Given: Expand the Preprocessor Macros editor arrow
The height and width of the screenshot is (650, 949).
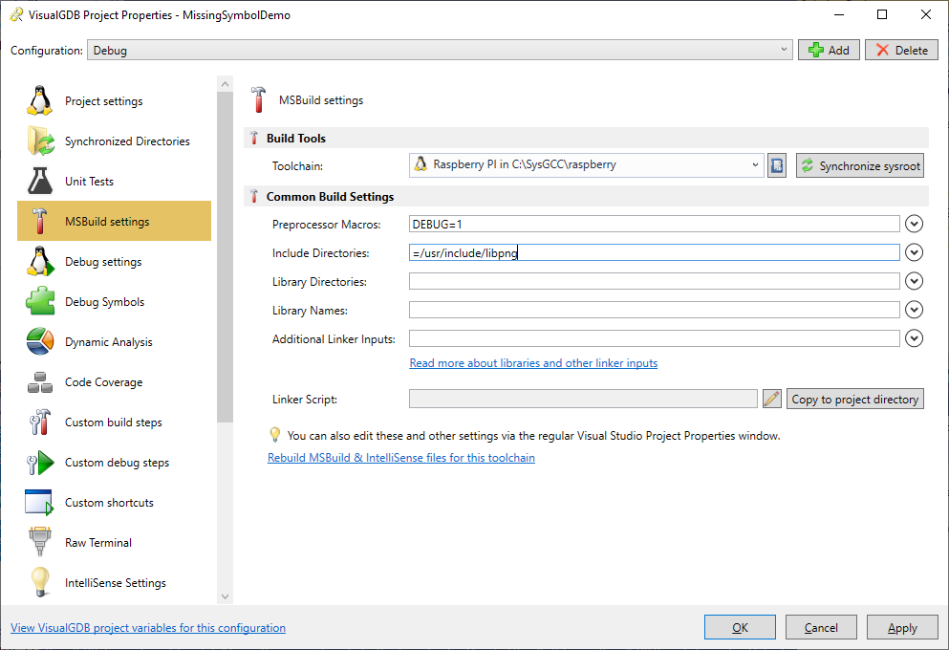Looking at the screenshot, I should click(914, 224).
